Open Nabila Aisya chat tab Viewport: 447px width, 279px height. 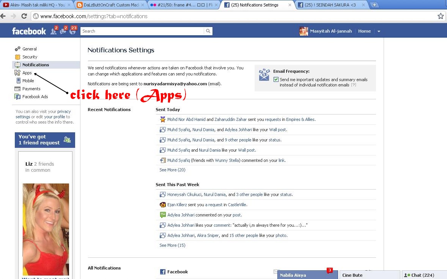[x=308, y=275]
